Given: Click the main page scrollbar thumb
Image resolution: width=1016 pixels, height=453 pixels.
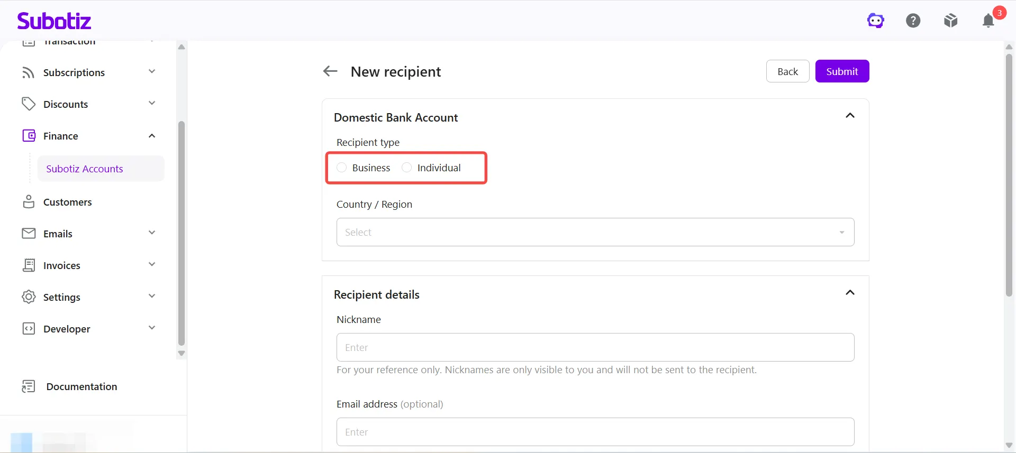Looking at the screenshot, I should tap(1009, 175).
